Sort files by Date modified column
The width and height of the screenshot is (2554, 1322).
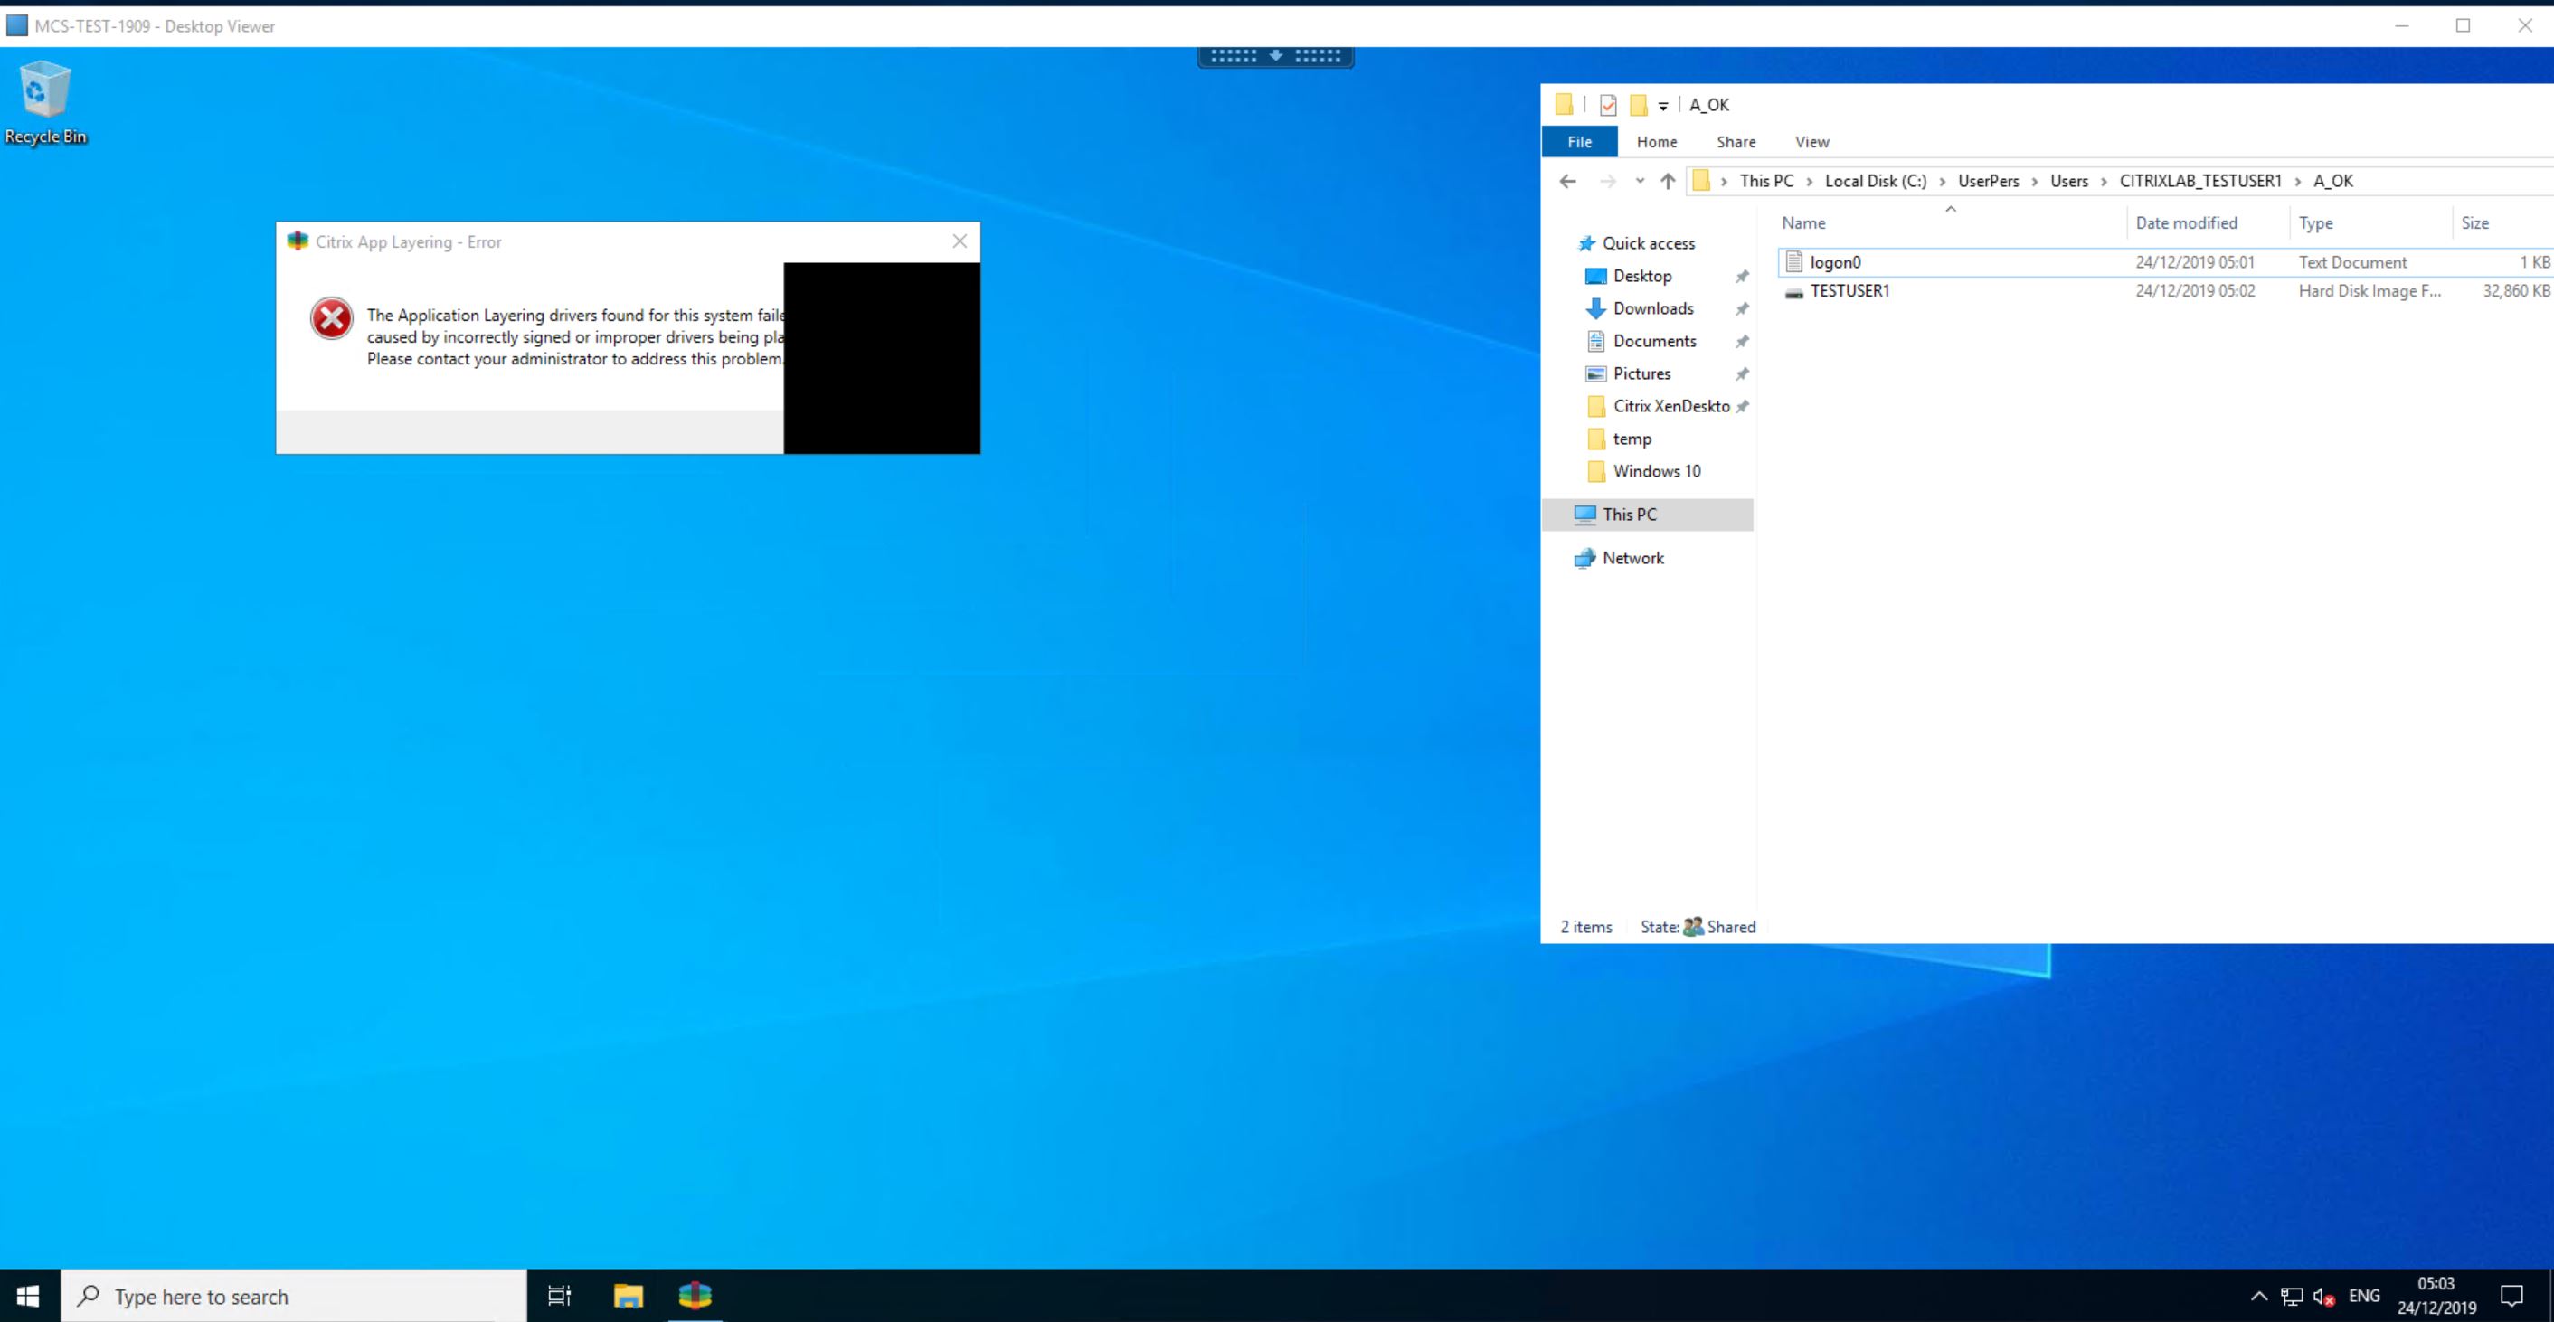tap(2208, 223)
